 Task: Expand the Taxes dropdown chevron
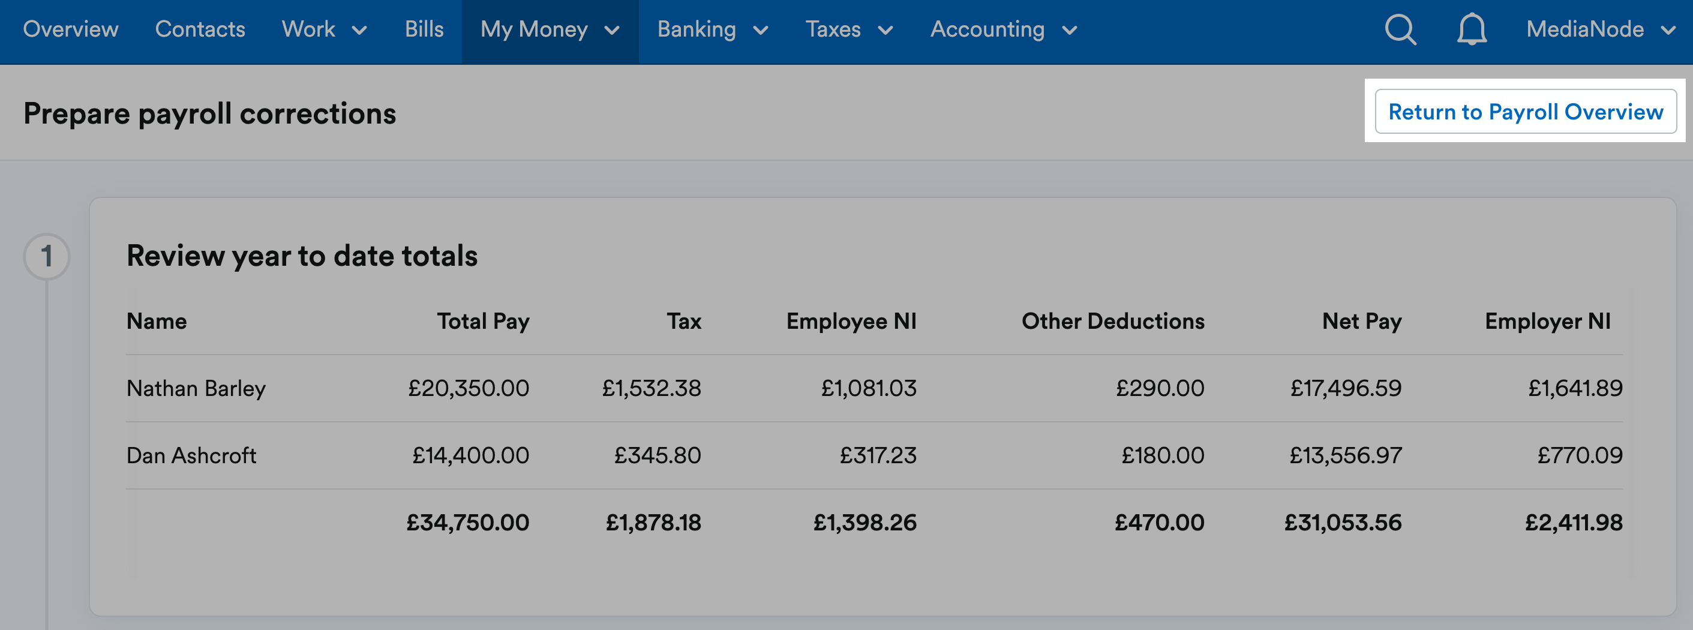[x=885, y=30]
